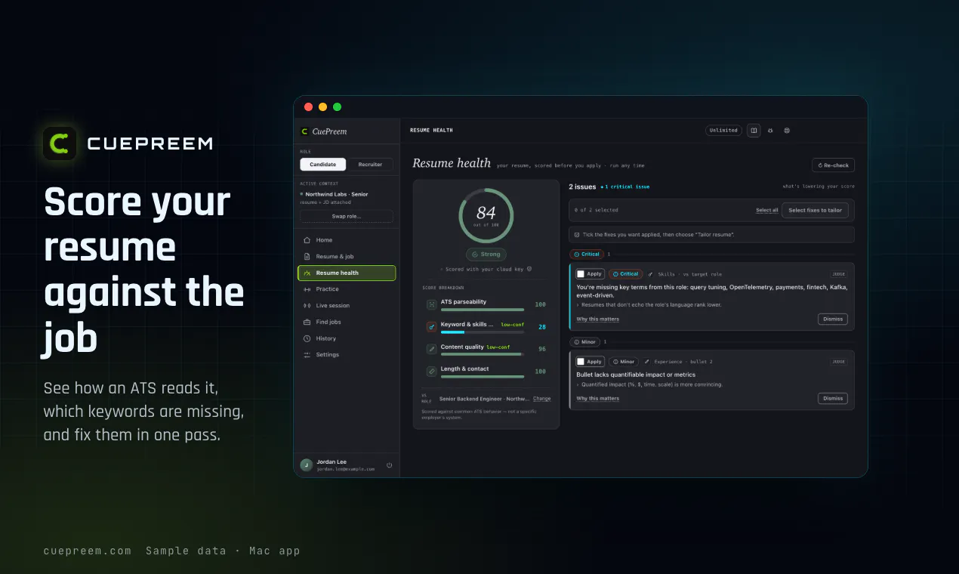Click the globe icon in the header
This screenshot has height=574, width=959.
point(787,131)
